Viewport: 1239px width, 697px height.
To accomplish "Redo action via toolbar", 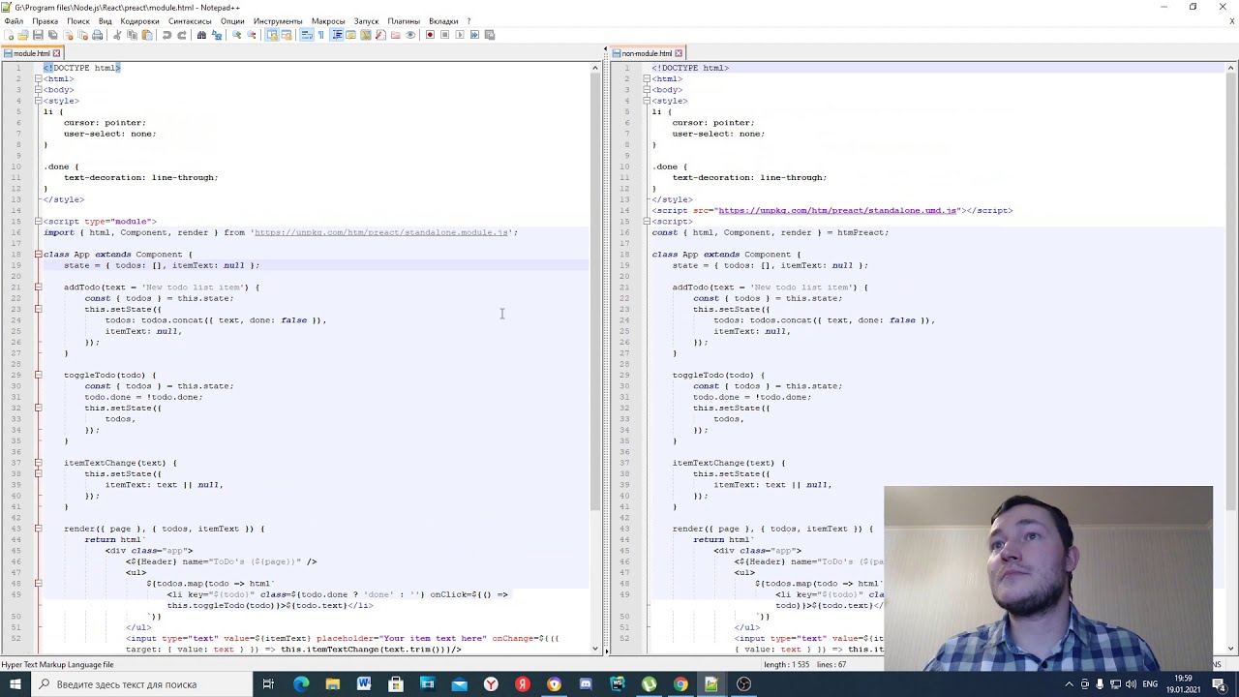I will (182, 35).
